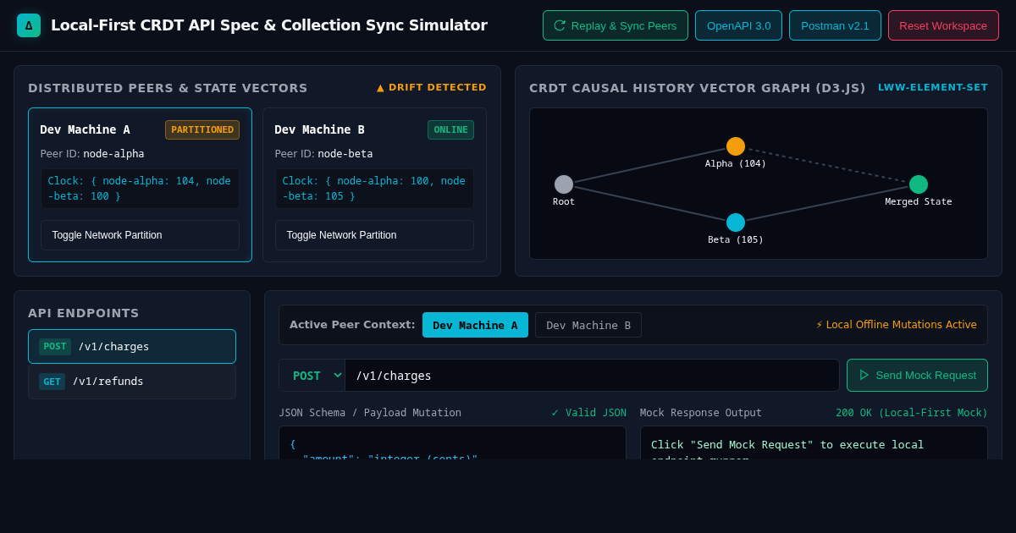The height and width of the screenshot is (533, 1016).
Task: Select the Dev Machine A peer card title
Action: (85, 129)
